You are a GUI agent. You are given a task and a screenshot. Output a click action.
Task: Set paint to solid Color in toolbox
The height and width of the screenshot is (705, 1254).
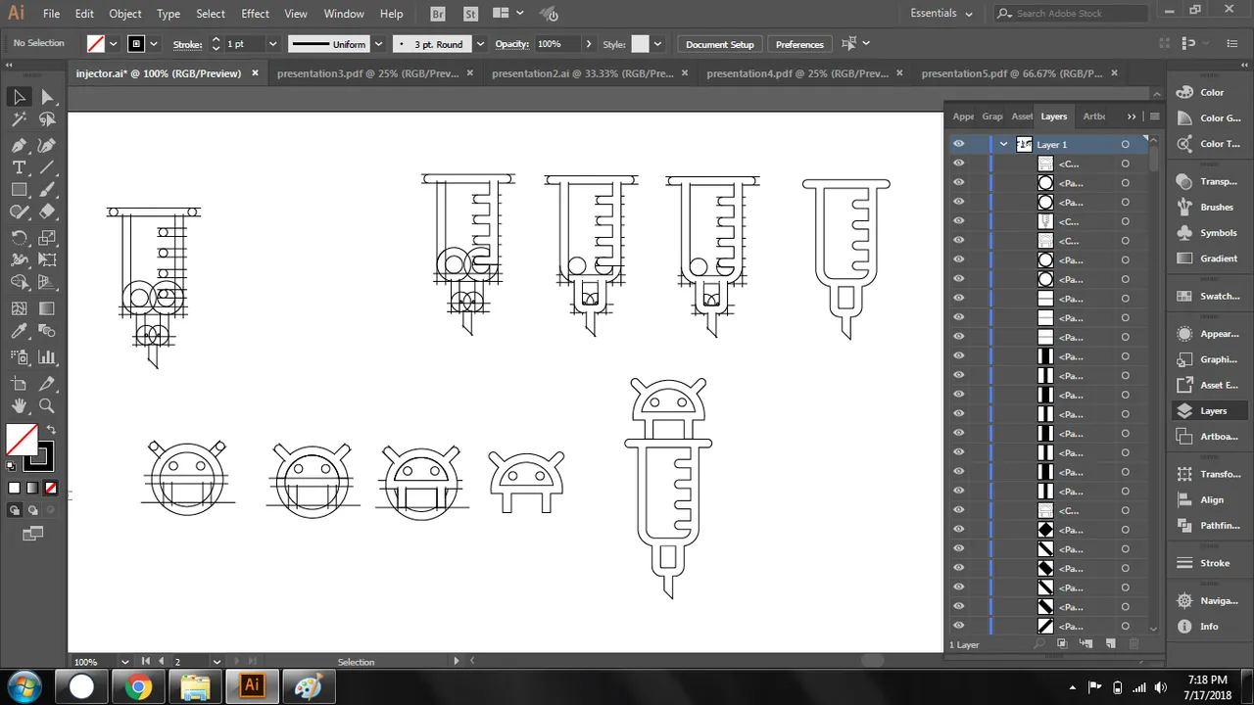15,488
